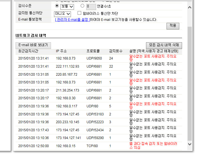Click the detection count 22
Image resolution: width=202 pixels, height=161 pixels.
(111, 66)
